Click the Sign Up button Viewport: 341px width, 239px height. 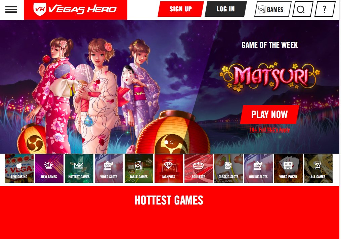click(181, 9)
